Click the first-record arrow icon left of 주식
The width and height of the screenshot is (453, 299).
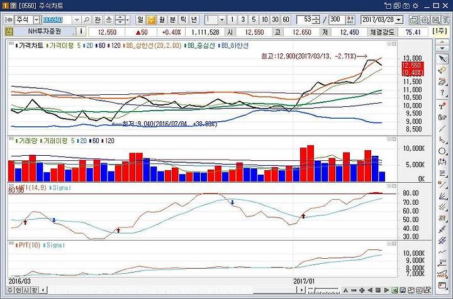tap(9, 19)
